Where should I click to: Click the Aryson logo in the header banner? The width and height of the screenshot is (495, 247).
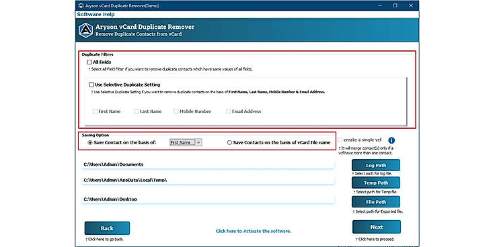(86, 30)
